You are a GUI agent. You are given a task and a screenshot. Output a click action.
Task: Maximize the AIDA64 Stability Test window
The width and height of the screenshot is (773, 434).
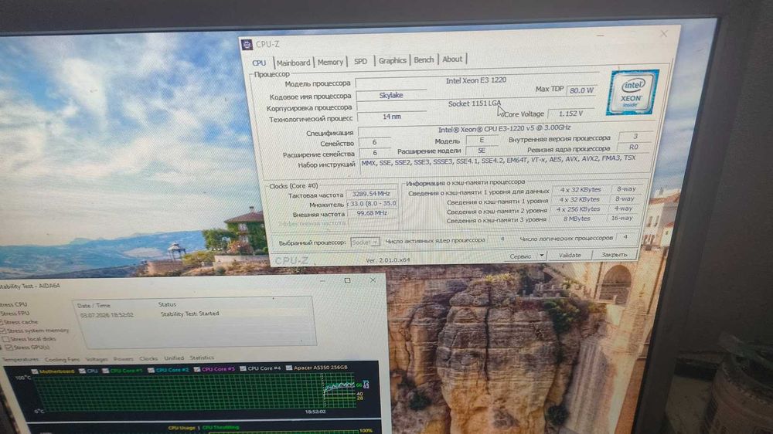pos(348,280)
